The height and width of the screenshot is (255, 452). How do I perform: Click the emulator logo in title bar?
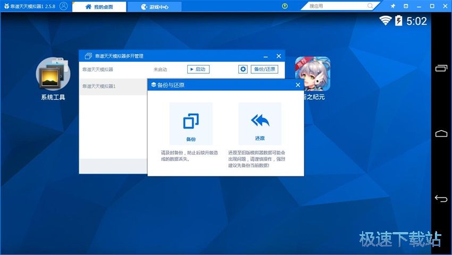[x=6, y=6]
